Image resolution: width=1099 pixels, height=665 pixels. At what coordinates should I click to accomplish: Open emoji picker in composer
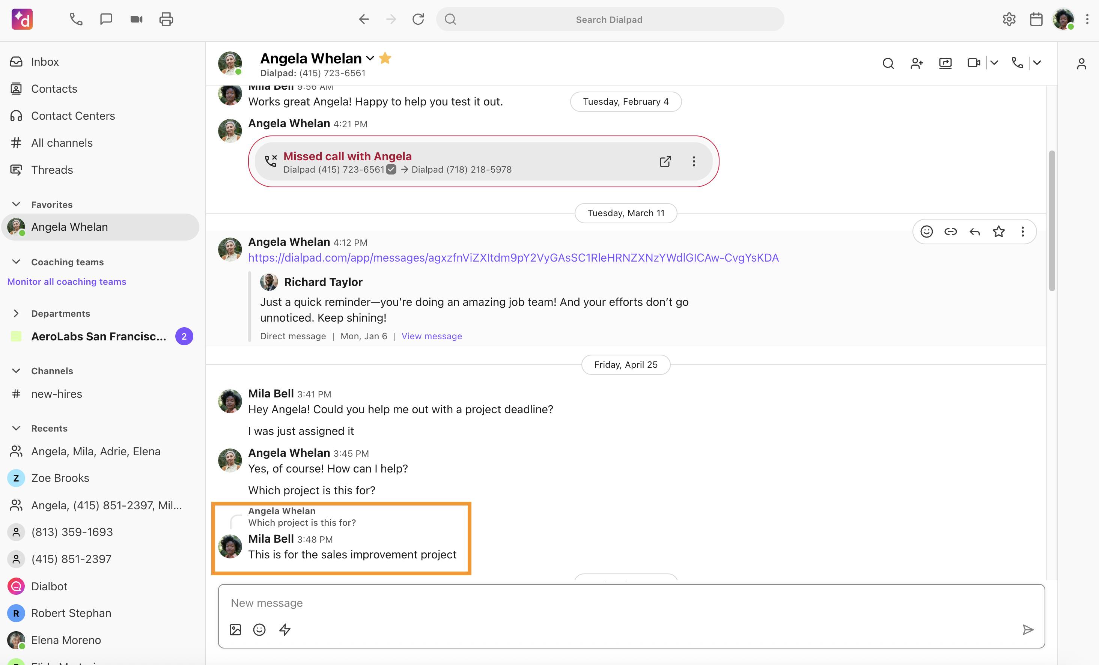(x=259, y=630)
